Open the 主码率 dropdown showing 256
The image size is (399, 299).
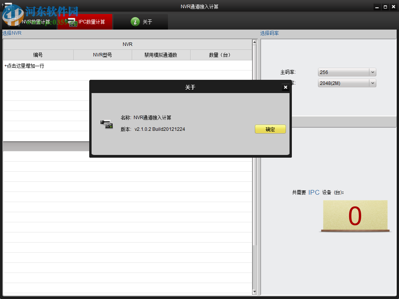pyautogui.click(x=346, y=72)
